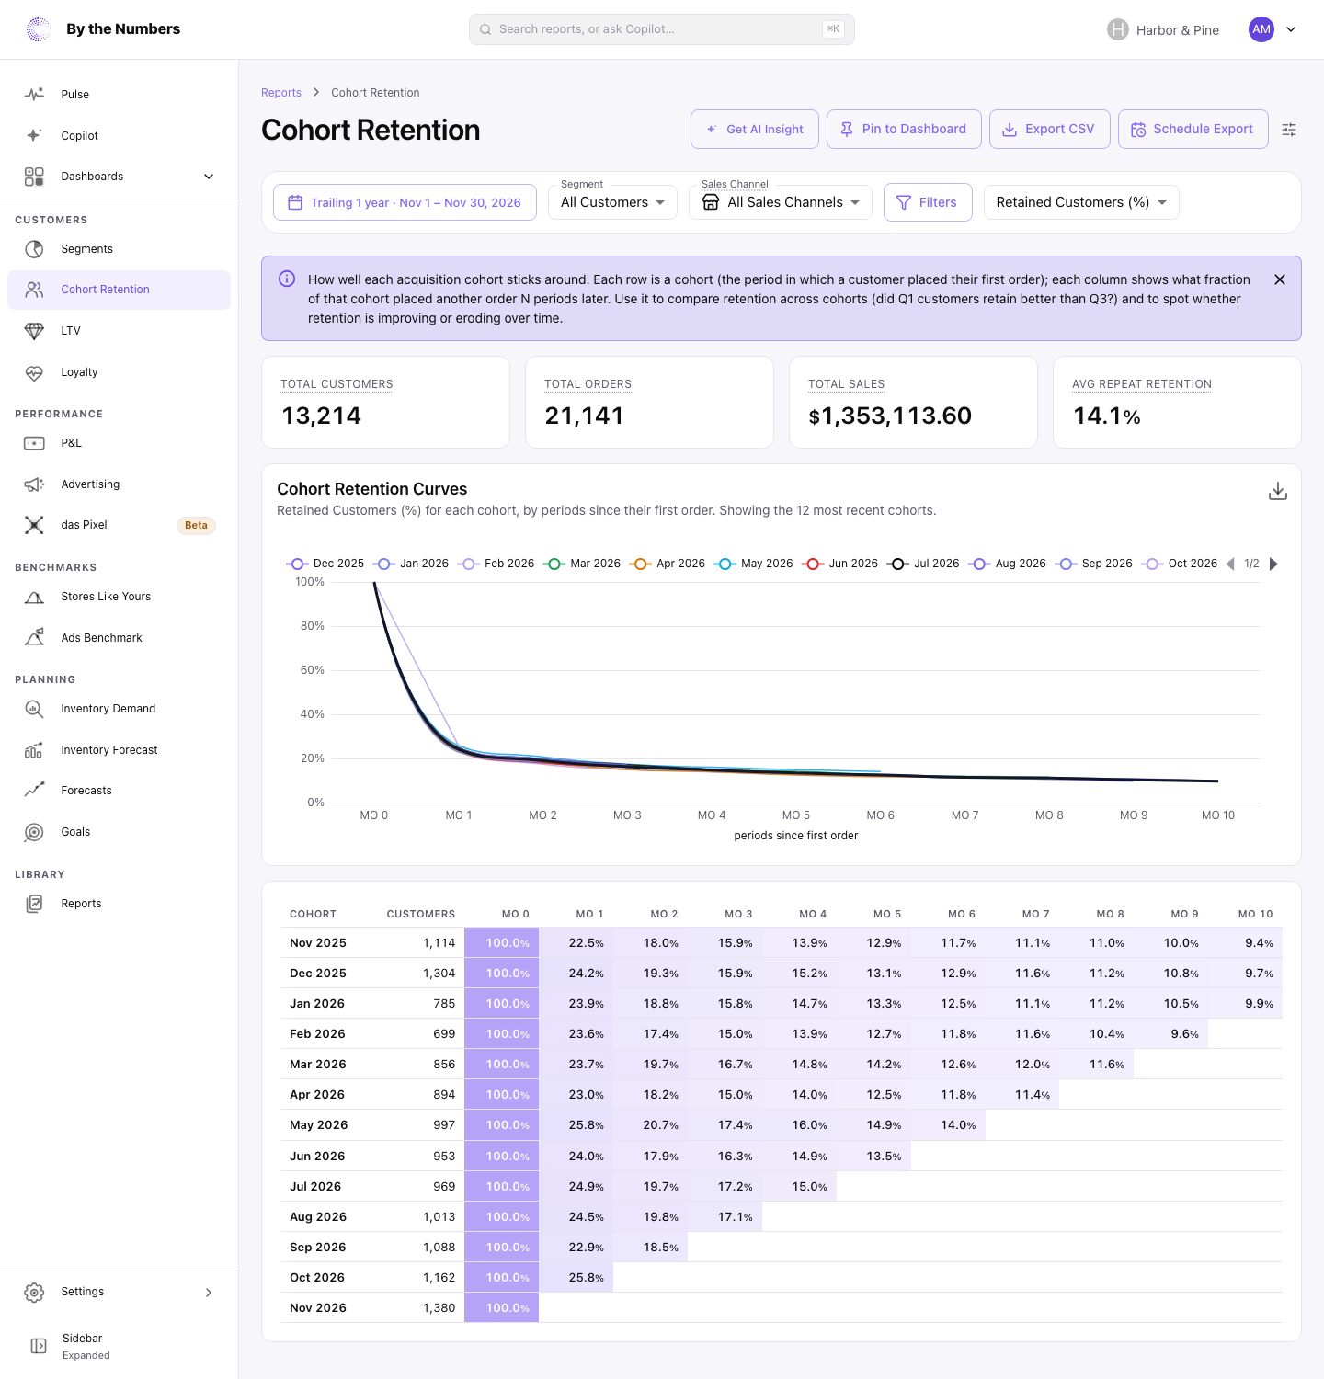Open the All Sales Channels dropdown
The width and height of the screenshot is (1324, 1379).
781,202
